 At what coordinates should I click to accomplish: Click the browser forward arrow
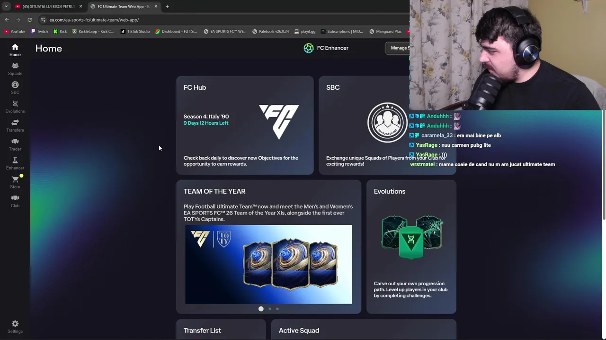[x=18, y=20]
